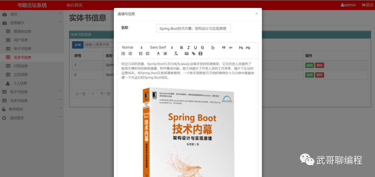Close the 请填写信息 dialog
This screenshot has width=375, height=177.
[x=256, y=14]
